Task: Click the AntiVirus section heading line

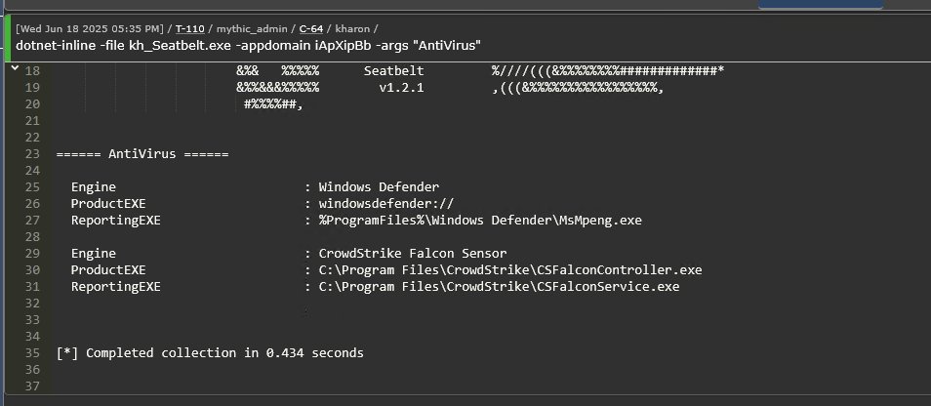Action: 142,154
